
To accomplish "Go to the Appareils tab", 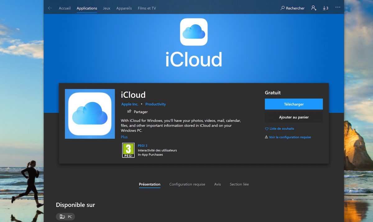I will pos(124,8).
